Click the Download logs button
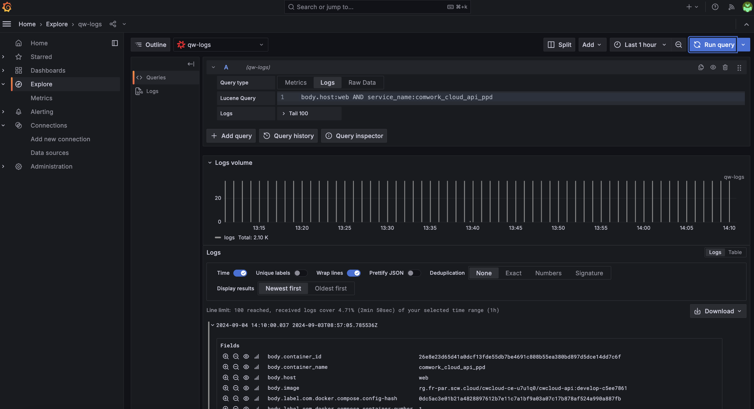The width and height of the screenshot is (754, 409). [717, 311]
